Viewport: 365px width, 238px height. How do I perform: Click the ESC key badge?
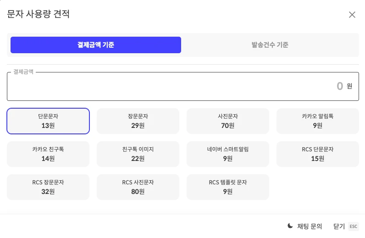pyautogui.click(x=354, y=227)
